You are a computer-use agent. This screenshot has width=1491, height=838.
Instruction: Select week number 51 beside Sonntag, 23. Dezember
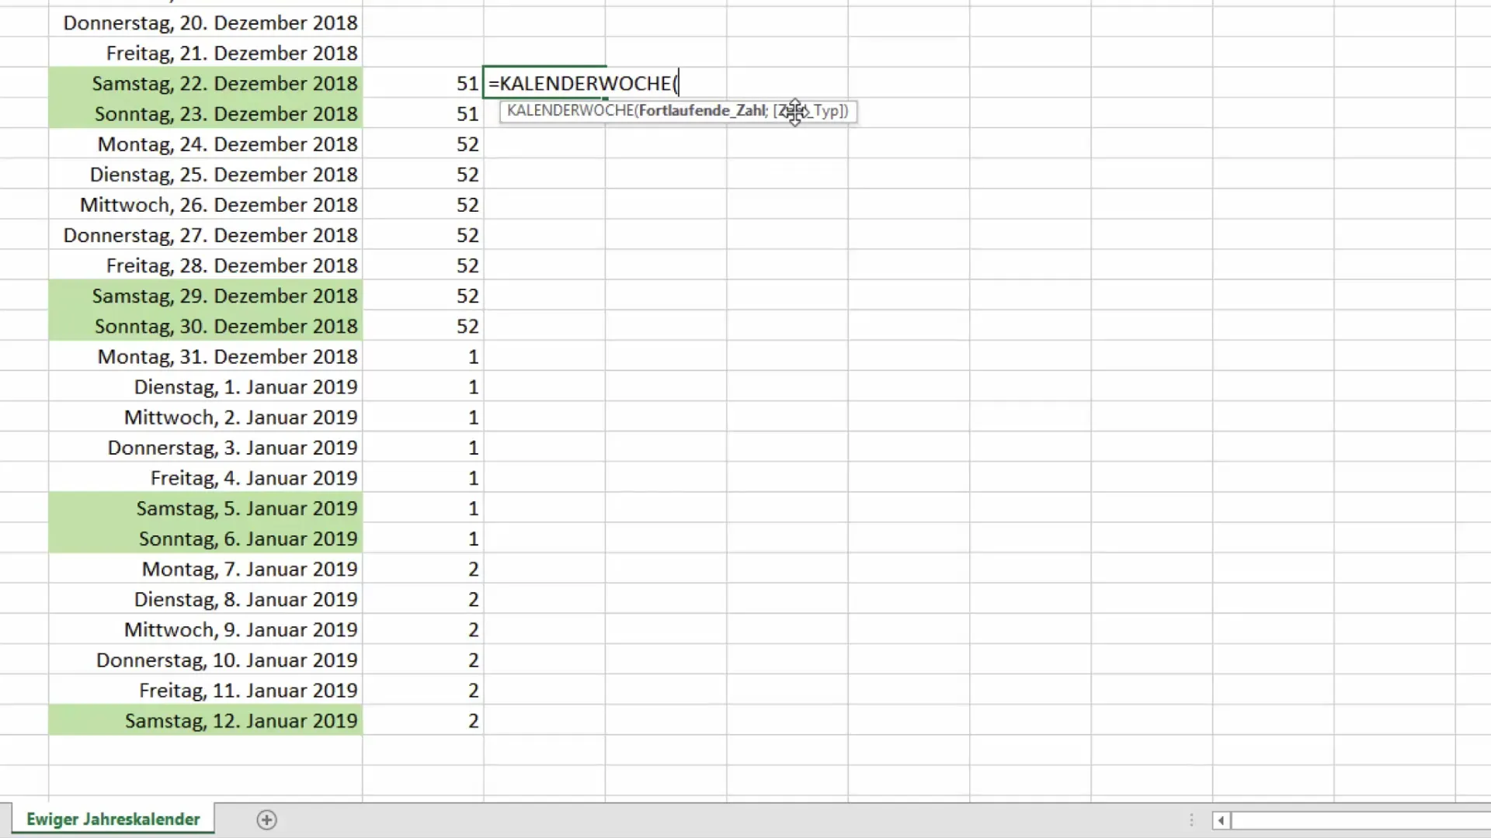pyautogui.click(x=423, y=113)
